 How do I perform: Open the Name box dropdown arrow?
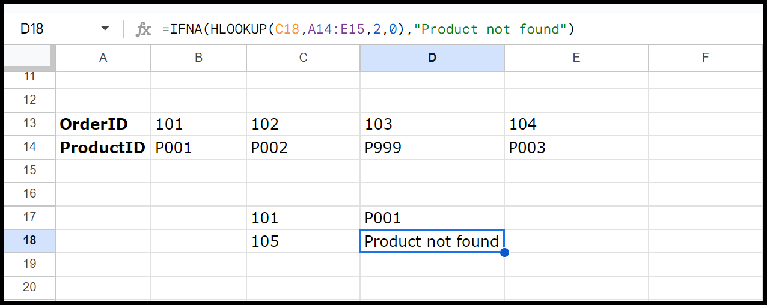point(105,28)
